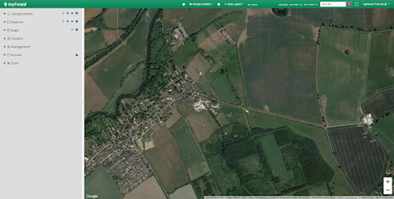Open the Archive info circle icon
This screenshot has height=199, width=394.
point(77,55)
